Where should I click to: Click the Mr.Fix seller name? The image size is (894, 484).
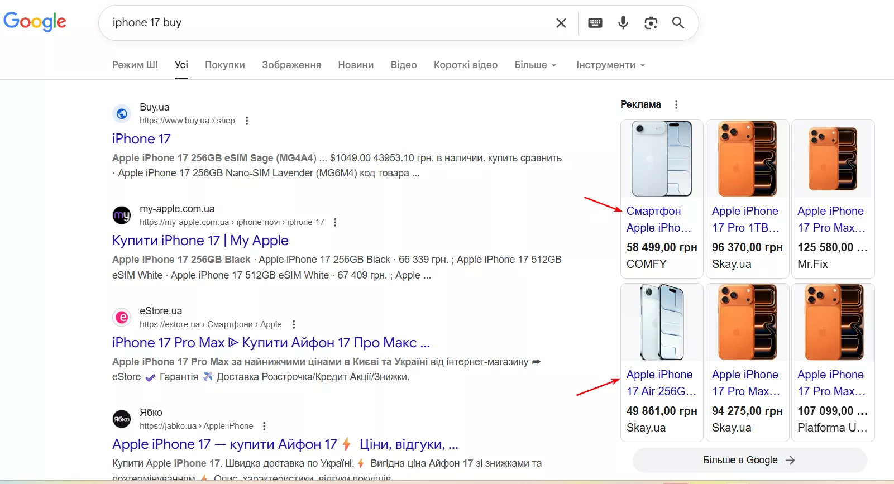(x=812, y=264)
